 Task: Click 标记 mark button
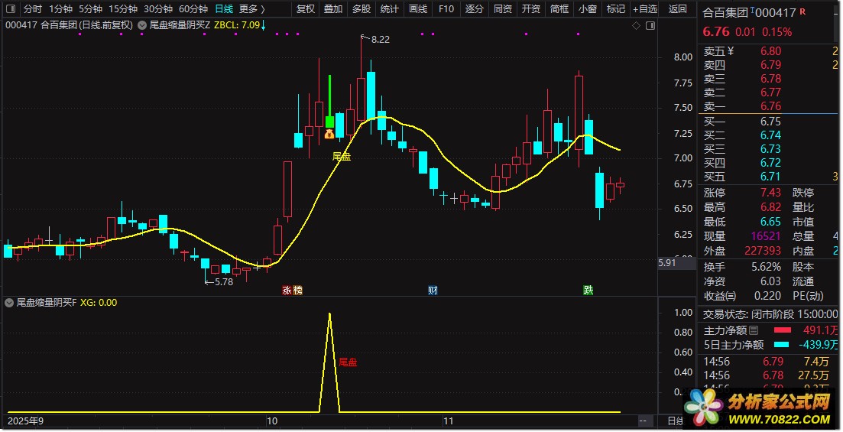[615, 9]
